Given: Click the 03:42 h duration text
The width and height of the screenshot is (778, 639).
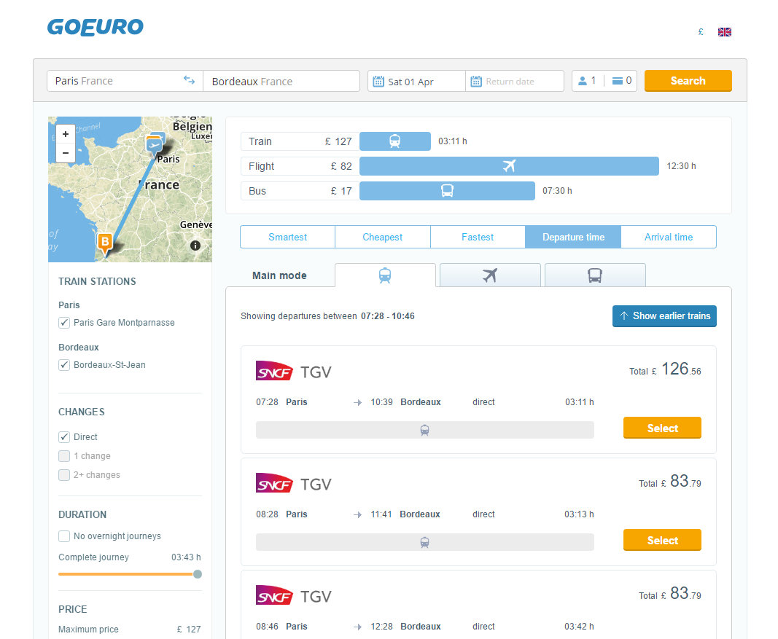Looking at the screenshot, I should pyautogui.click(x=579, y=626).
